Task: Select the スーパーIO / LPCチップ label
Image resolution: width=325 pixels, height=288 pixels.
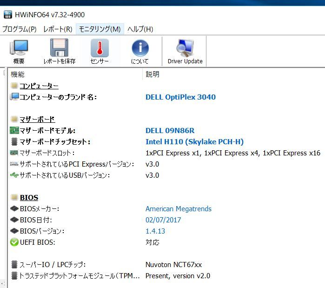Action: 53,265
